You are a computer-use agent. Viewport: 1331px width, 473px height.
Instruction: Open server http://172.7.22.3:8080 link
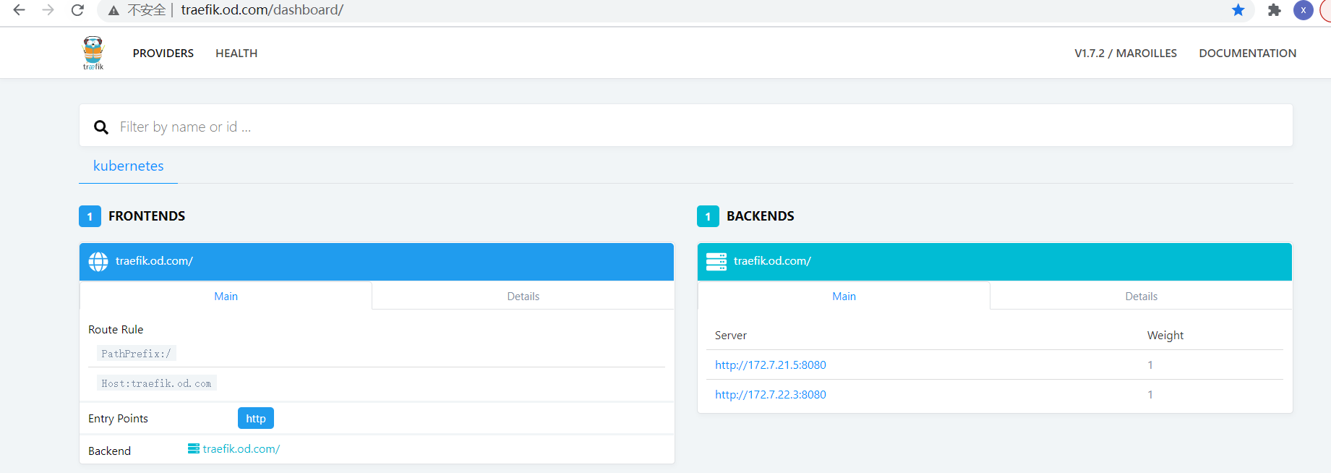coord(771,394)
